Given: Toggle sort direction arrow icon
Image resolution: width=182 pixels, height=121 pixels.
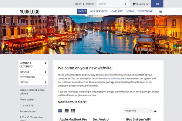Looking at the screenshot, I should 155,111.
